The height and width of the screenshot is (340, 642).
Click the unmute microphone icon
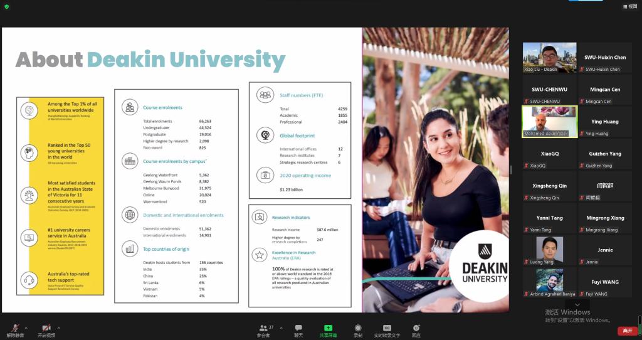16,328
